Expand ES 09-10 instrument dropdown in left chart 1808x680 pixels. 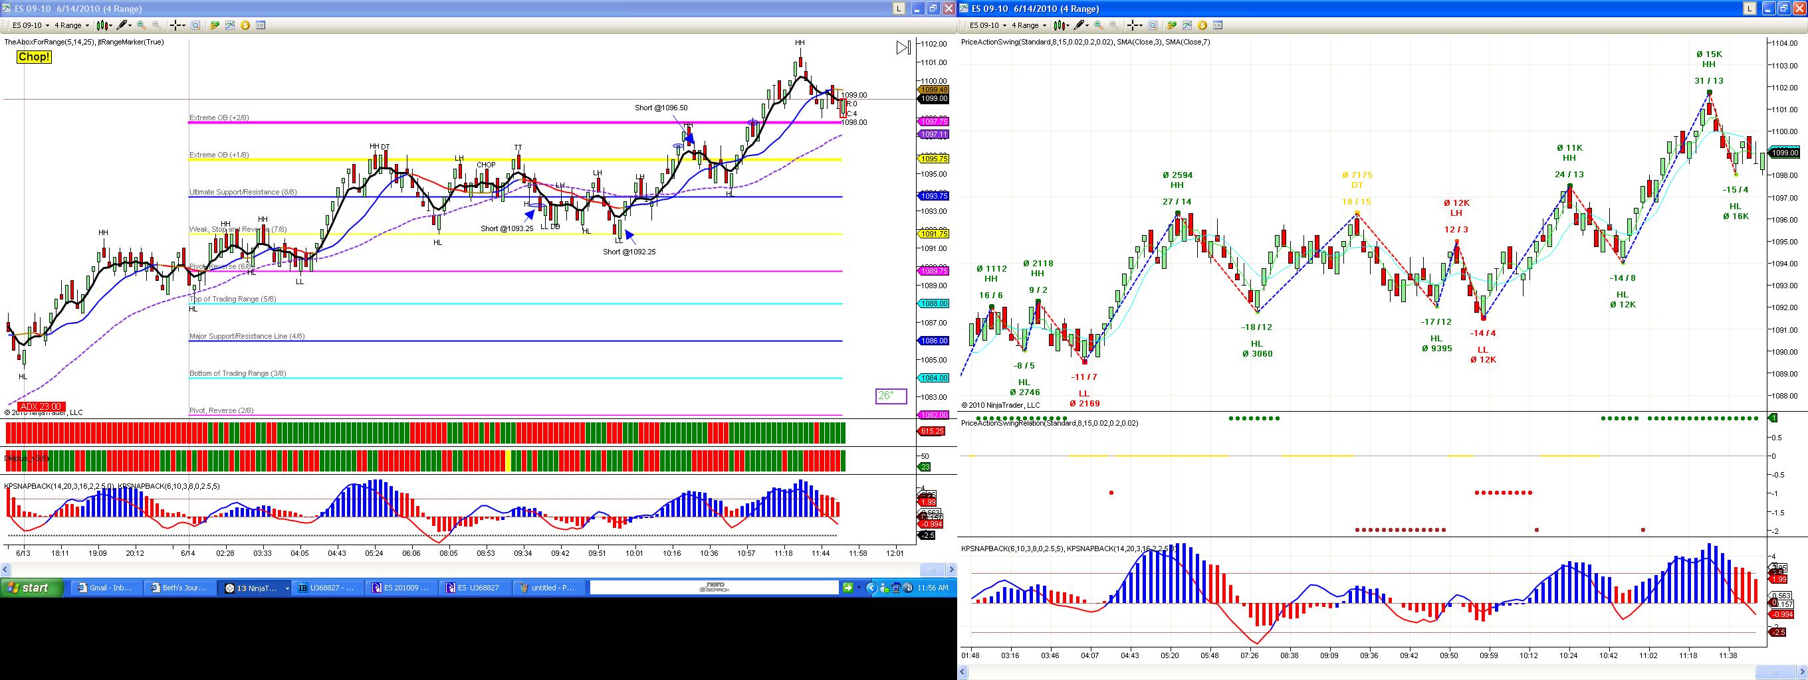(x=31, y=25)
